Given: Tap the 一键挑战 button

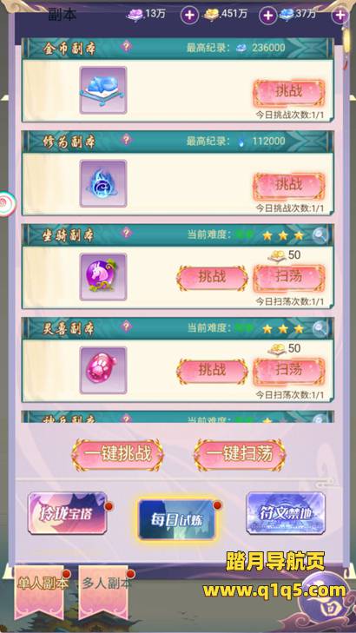Looking at the screenshot, I should (x=118, y=455).
